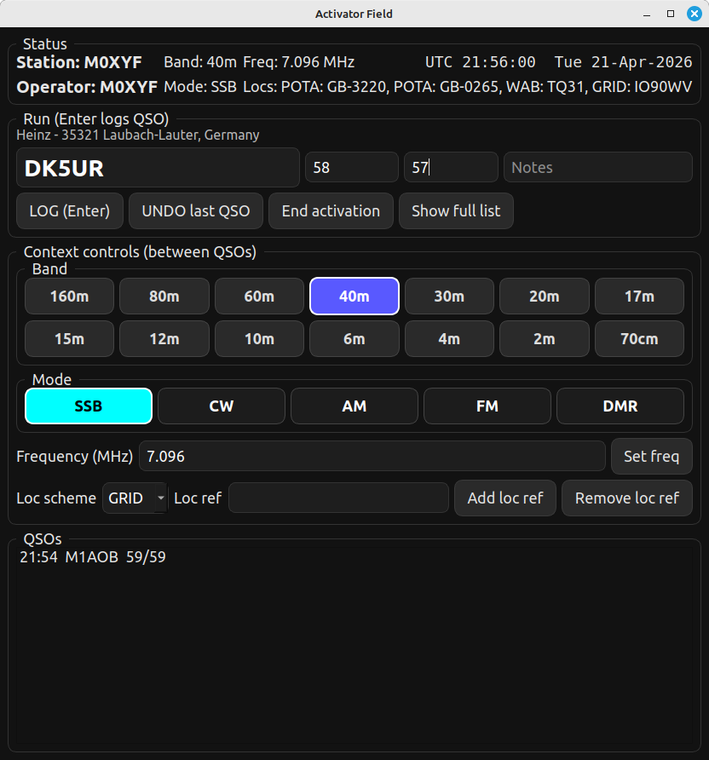Click Add loc ref button
The width and height of the screenshot is (709, 760).
point(504,498)
